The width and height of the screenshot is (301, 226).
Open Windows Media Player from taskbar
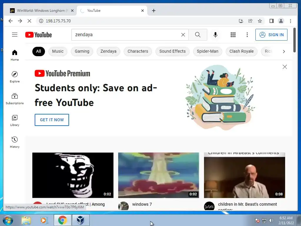(x=44, y=220)
